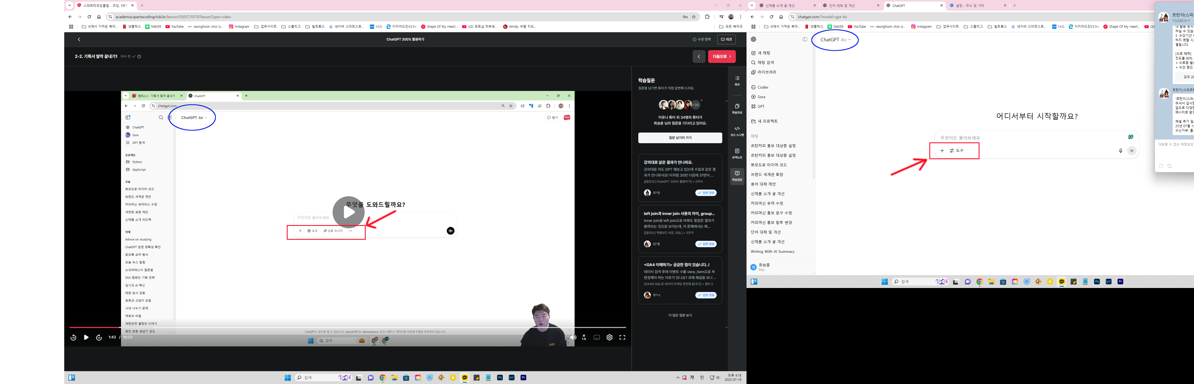The image size is (1194, 384).
Task: Open the 'left join과 inner join' question card
Action: pos(680,229)
